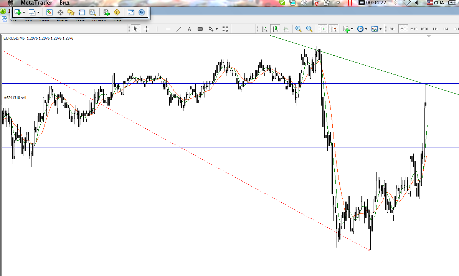The height and width of the screenshot is (276, 459).
Task: Pick the Horizontal Line drawing tool
Action: [168, 29]
